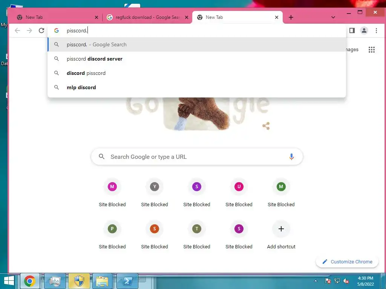Show hidden tray icons arrow

coord(316,281)
